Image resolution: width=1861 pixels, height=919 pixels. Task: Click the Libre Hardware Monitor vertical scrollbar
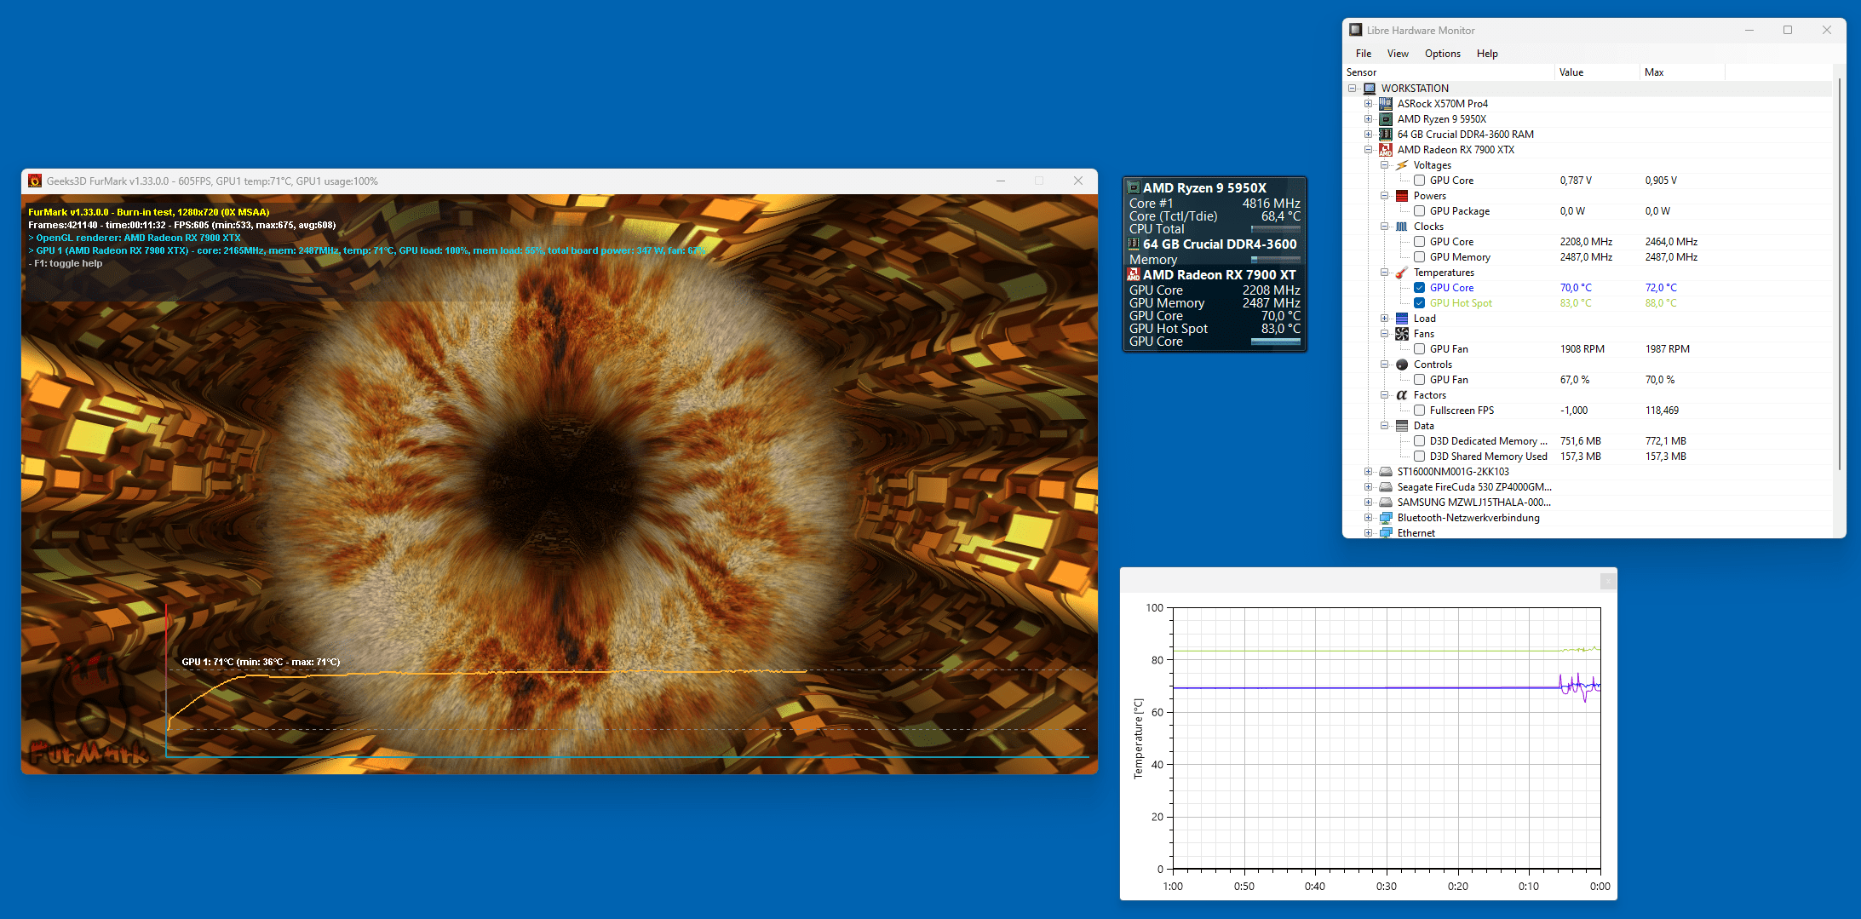click(1839, 273)
